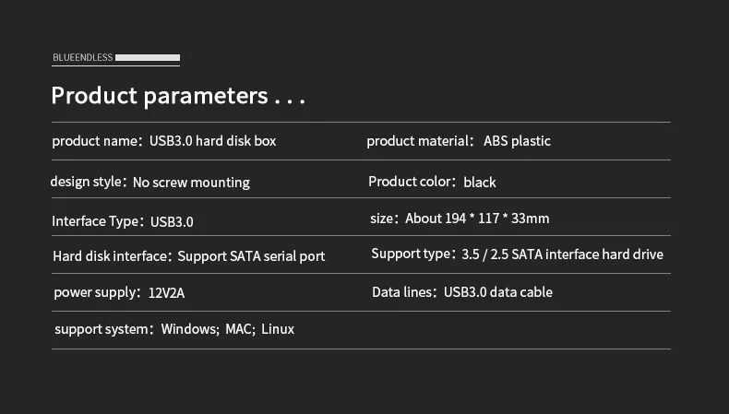The width and height of the screenshot is (729, 414).
Task: Select the USB3.0 data cable value
Action: pyautogui.click(x=498, y=292)
